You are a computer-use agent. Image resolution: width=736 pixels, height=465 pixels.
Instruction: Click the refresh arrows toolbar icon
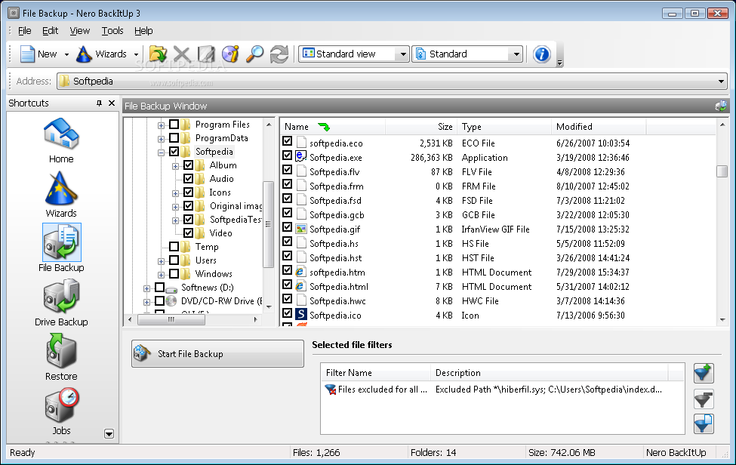click(x=279, y=54)
